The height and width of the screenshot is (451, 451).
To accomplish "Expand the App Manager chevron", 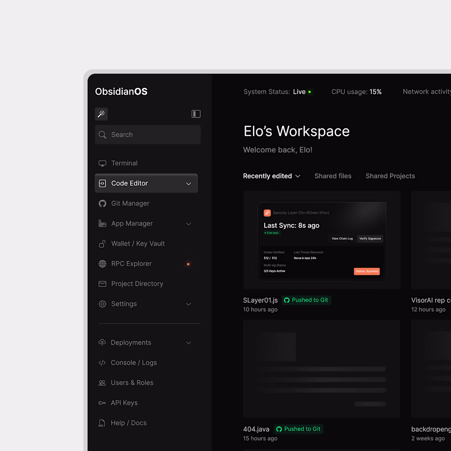I will click(x=189, y=224).
